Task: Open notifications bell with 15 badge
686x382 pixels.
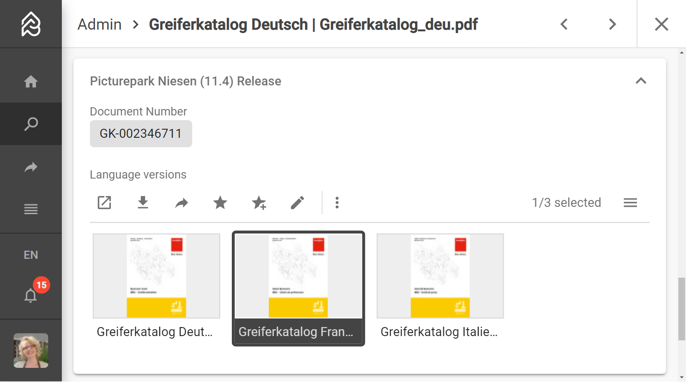Action: (31, 295)
